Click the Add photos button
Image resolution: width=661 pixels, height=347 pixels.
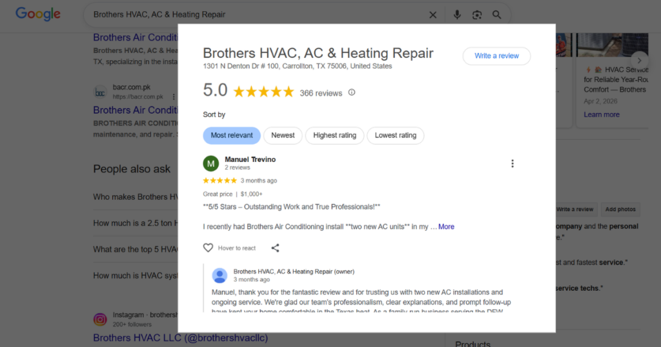click(x=620, y=209)
